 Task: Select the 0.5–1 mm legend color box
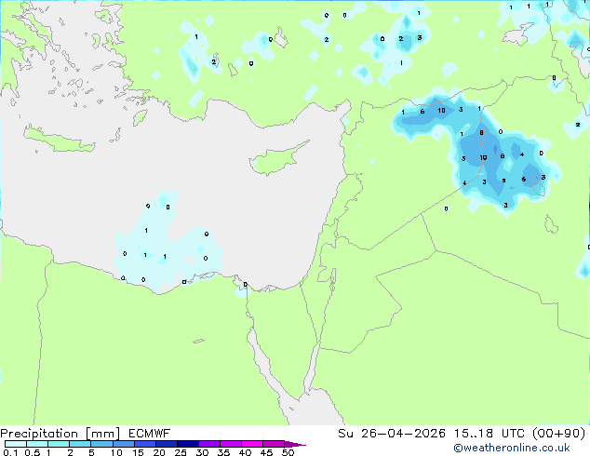(x=37, y=444)
